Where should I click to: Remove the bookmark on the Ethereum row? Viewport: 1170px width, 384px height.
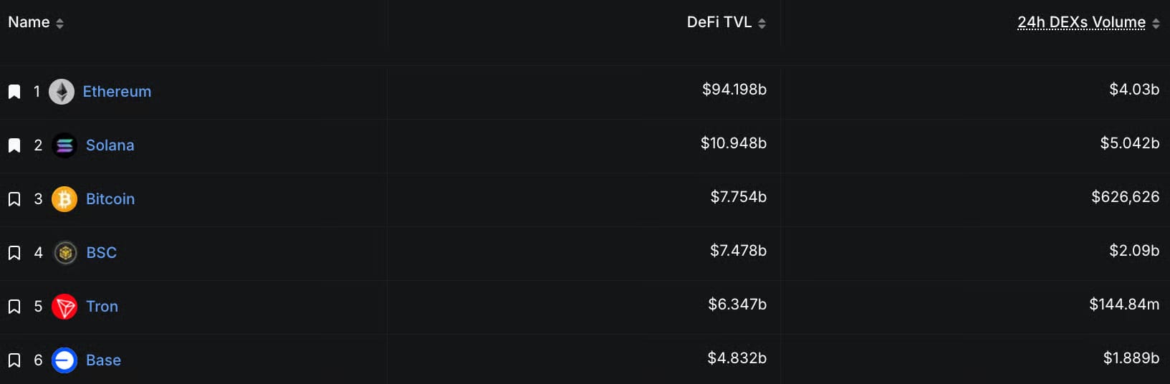pos(14,92)
